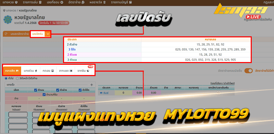Uncheck the ตัวโต๊ด checkbox
Viewport: 274px width, 134px height.
pyautogui.click(x=80, y=90)
